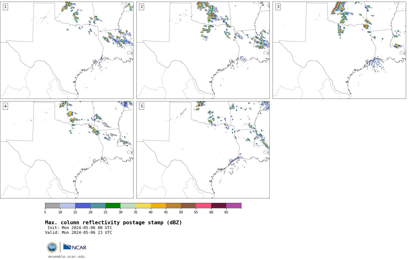This screenshot has height=260, width=409.
Task: Click the Valid: Mon 2024-05-06 23 UTC text
Action: pos(79,233)
